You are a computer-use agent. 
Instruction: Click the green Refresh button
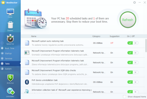point(128,20)
